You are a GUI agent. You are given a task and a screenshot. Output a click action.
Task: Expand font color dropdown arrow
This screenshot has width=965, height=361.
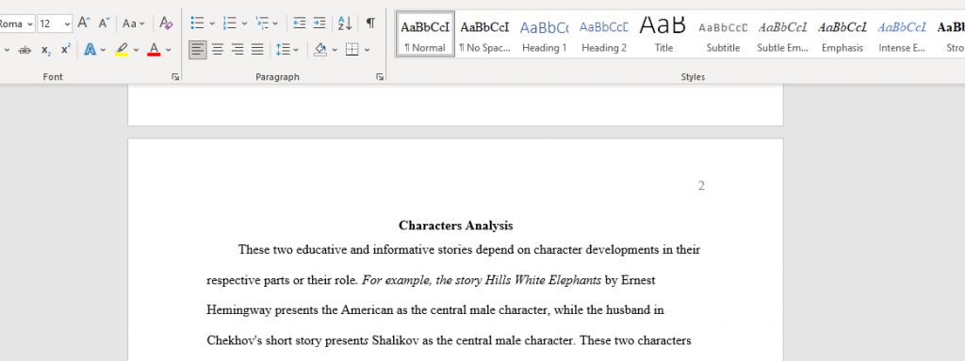[x=168, y=50]
